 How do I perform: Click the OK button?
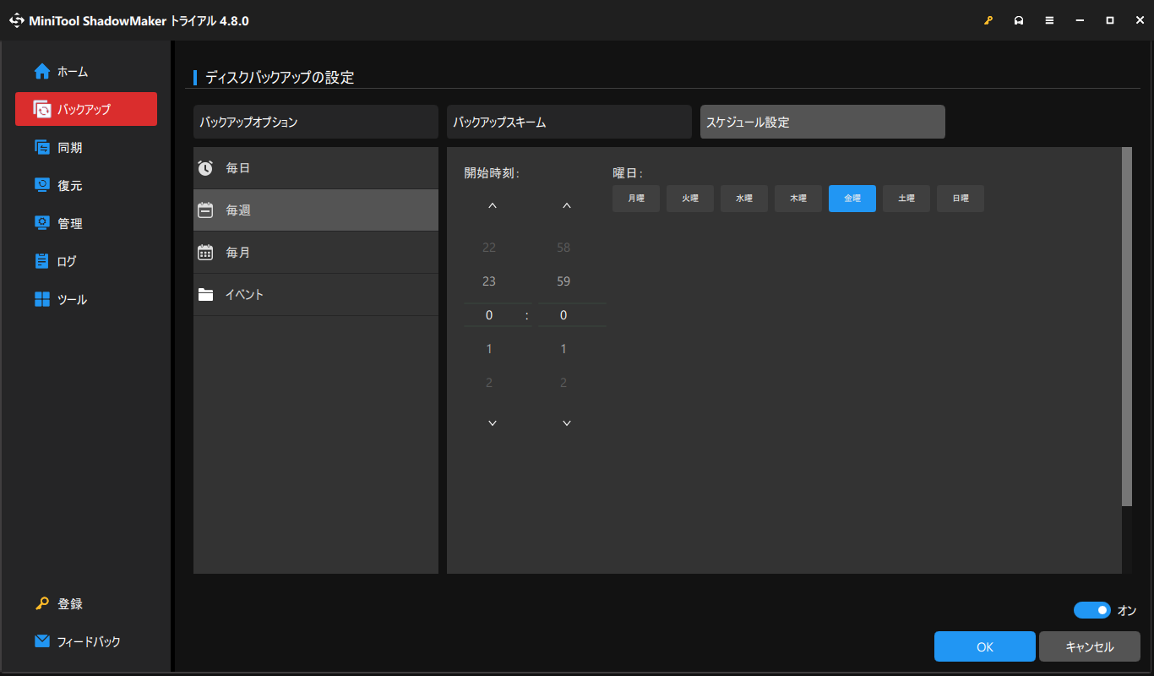click(x=985, y=646)
